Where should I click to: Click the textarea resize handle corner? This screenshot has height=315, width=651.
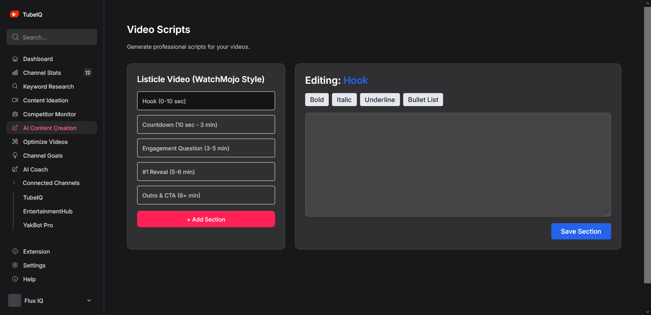(x=608, y=213)
